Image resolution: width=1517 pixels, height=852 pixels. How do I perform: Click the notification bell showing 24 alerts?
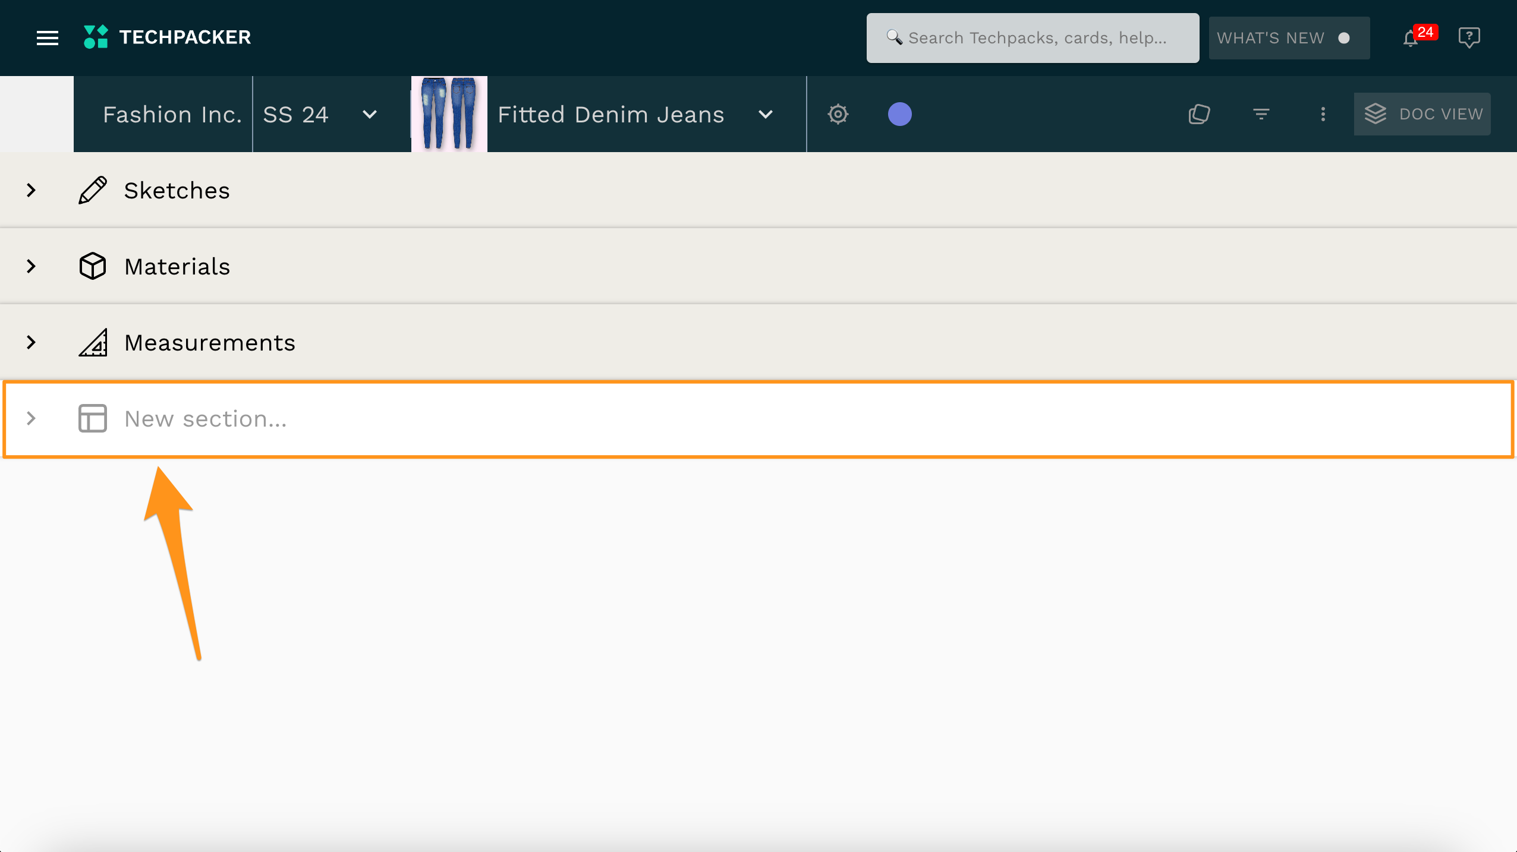(x=1411, y=37)
